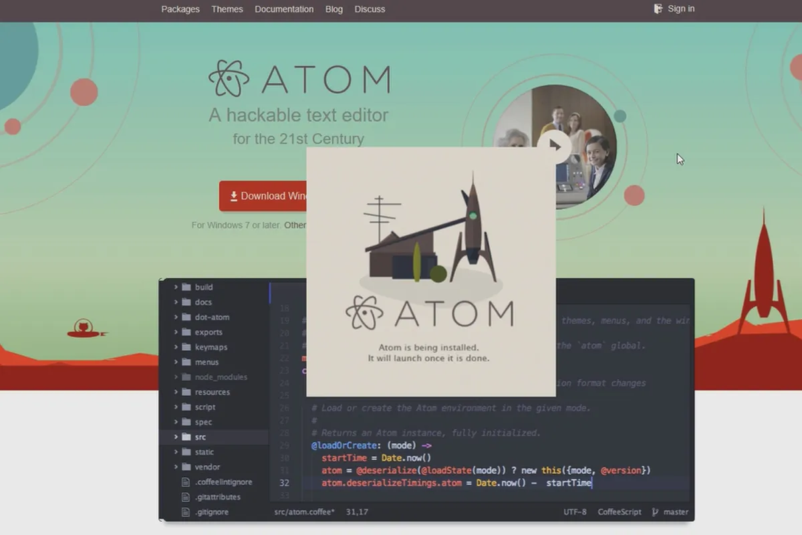
Task: Expand the script folder chevron
Action: (176, 407)
